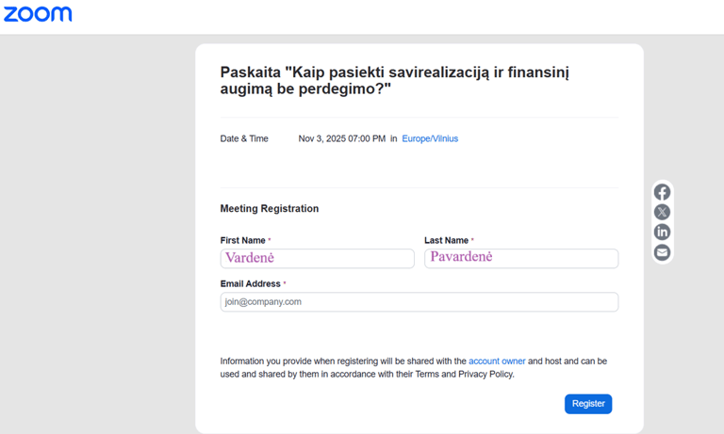Click the Paskaita lecture title heading
The width and height of the screenshot is (724, 434).
point(394,80)
